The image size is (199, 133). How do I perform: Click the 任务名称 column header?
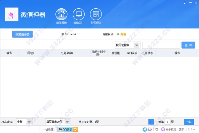pyautogui.click(x=67, y=53)
